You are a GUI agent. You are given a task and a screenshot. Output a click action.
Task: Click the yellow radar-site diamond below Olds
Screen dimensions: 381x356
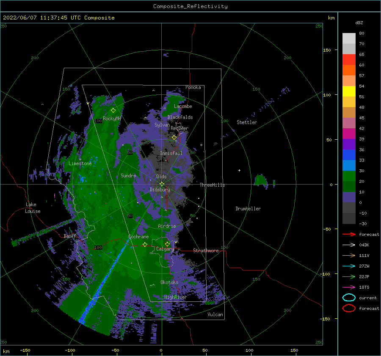162,184
